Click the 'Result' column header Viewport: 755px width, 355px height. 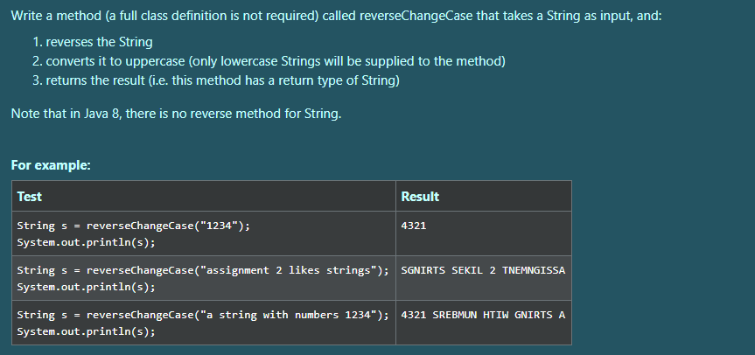pyautogui.click(x=420, y=196)
